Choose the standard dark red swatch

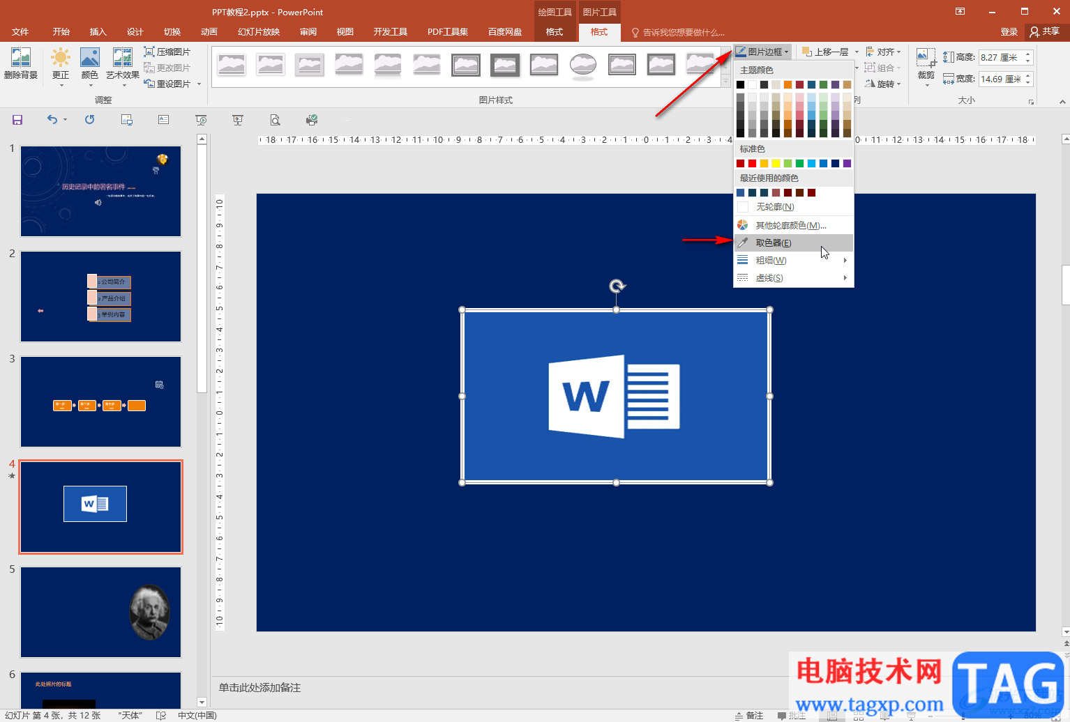point(740,164)
